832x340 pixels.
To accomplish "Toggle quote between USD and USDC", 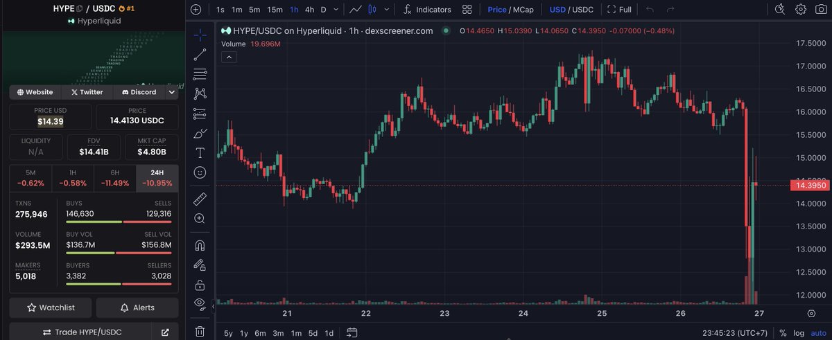I will pos(572,10).
